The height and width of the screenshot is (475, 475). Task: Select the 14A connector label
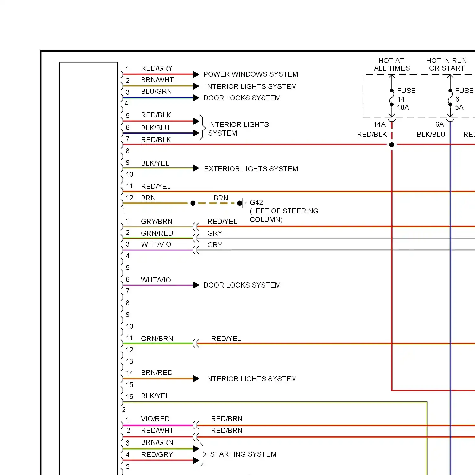point(379,124)
